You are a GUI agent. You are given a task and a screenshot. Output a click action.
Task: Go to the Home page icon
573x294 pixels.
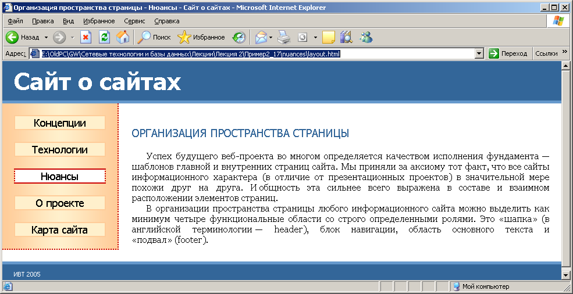[123, 37]
